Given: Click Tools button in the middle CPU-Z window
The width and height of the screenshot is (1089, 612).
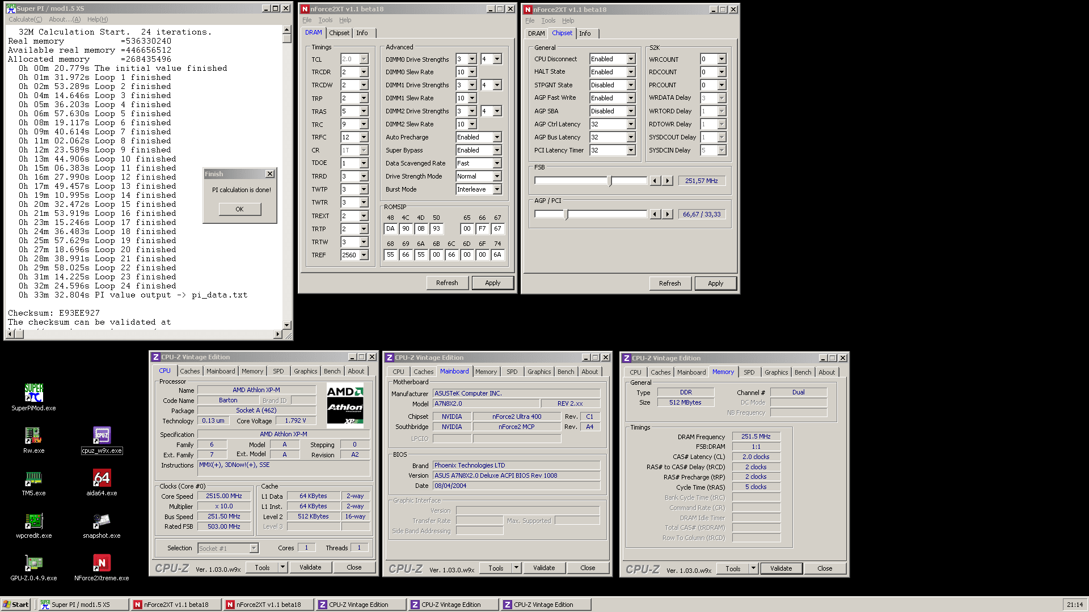Looking at the screenshot, I should [x=496, y=568].
